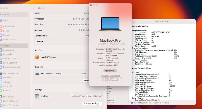Click the State of Charge 54 value
Screen dimensions: 202x109
tap(175, 58)
